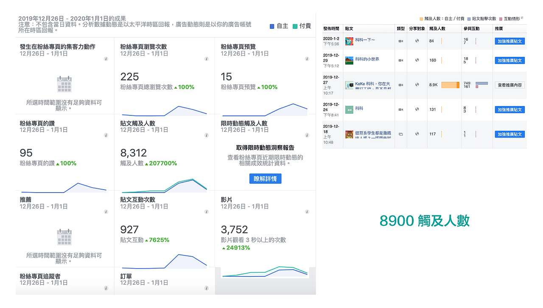The width and height of the screenshot is (543, 308).
Task: Click video type icon in 科科一下～ row
Action: [400, 41]
